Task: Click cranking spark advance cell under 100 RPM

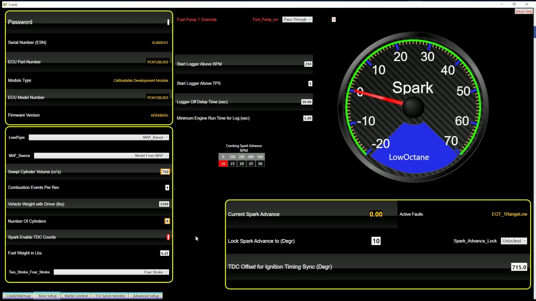Action: coord(232,163)
